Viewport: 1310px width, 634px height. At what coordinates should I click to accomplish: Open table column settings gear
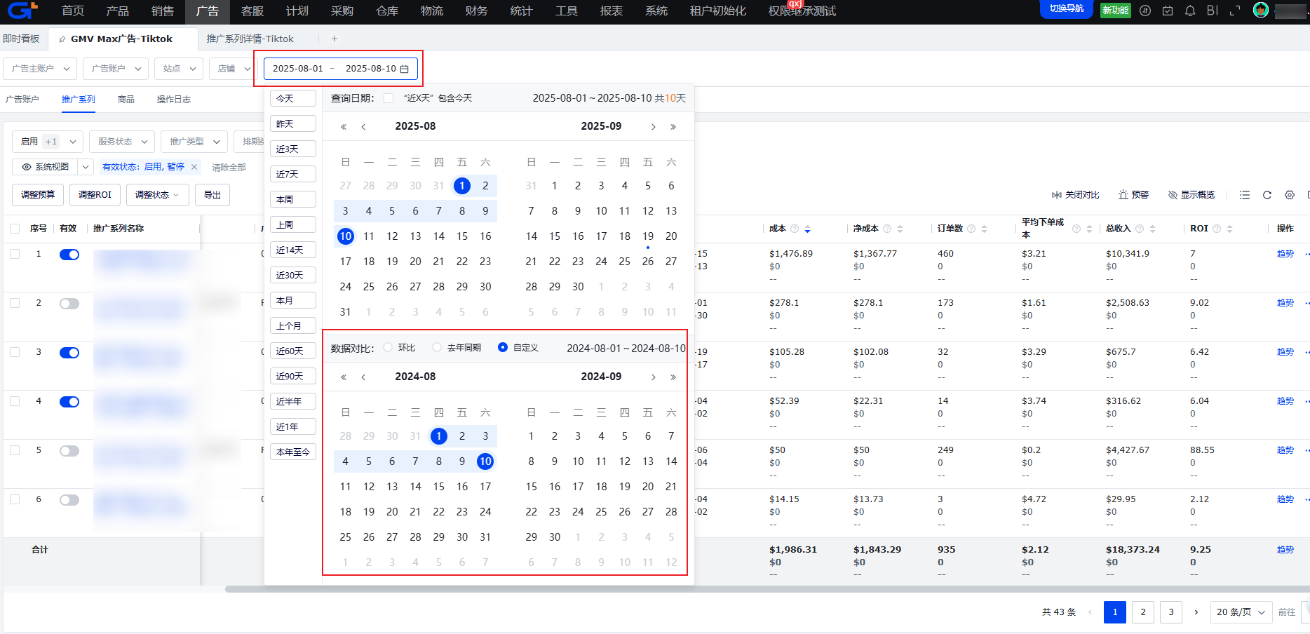1290,195
